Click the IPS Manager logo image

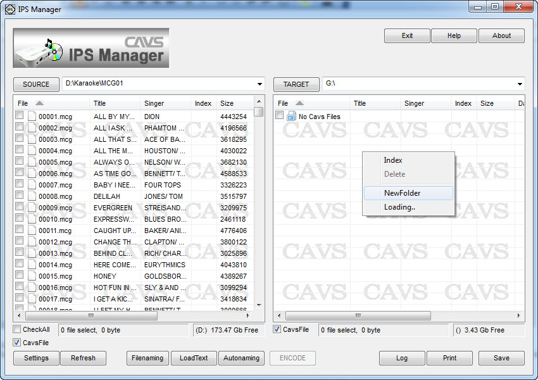tap(91, 48)
